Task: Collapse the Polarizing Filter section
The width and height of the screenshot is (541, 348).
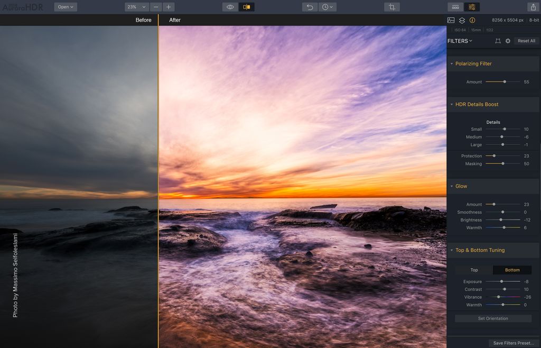Action: (x=452, y=63)
